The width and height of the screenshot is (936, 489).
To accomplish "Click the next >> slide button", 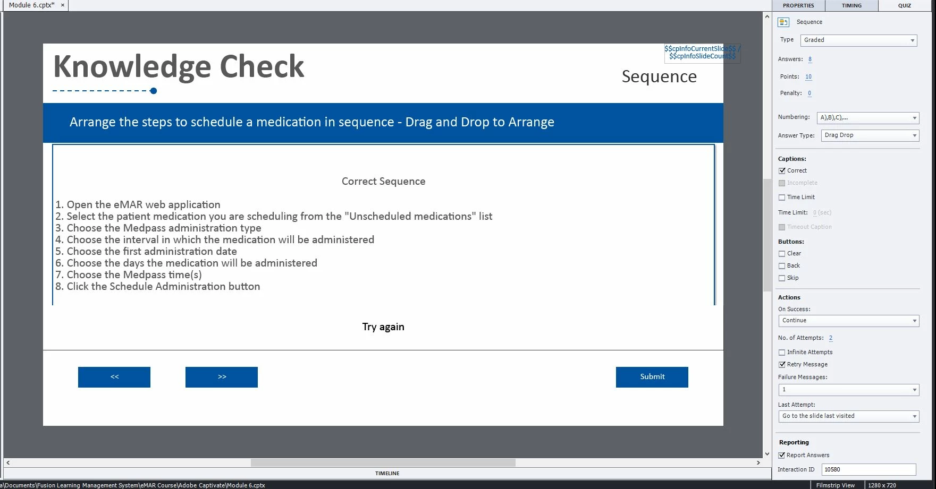I will pyautogui.click(x=222, y=377).
